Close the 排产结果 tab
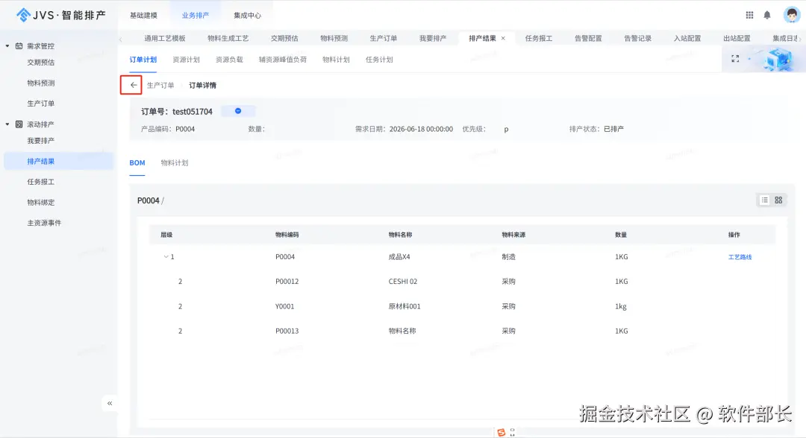806x438 pixels. 503,38
